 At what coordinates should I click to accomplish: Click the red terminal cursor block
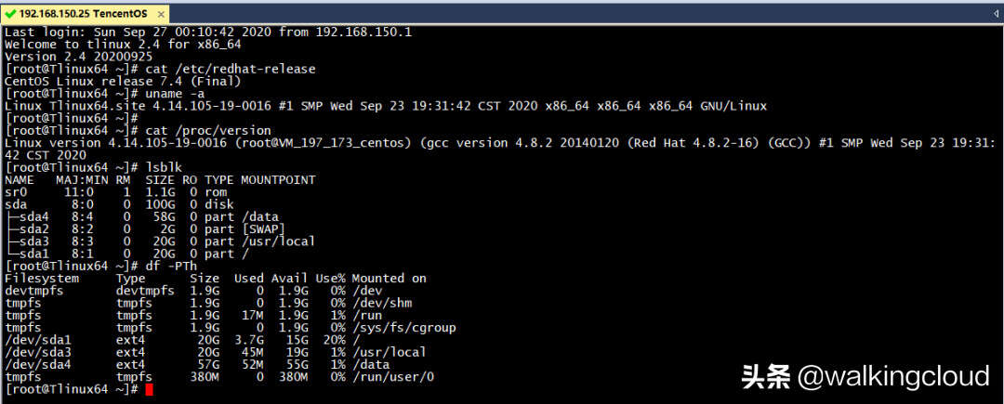(149, 389)
